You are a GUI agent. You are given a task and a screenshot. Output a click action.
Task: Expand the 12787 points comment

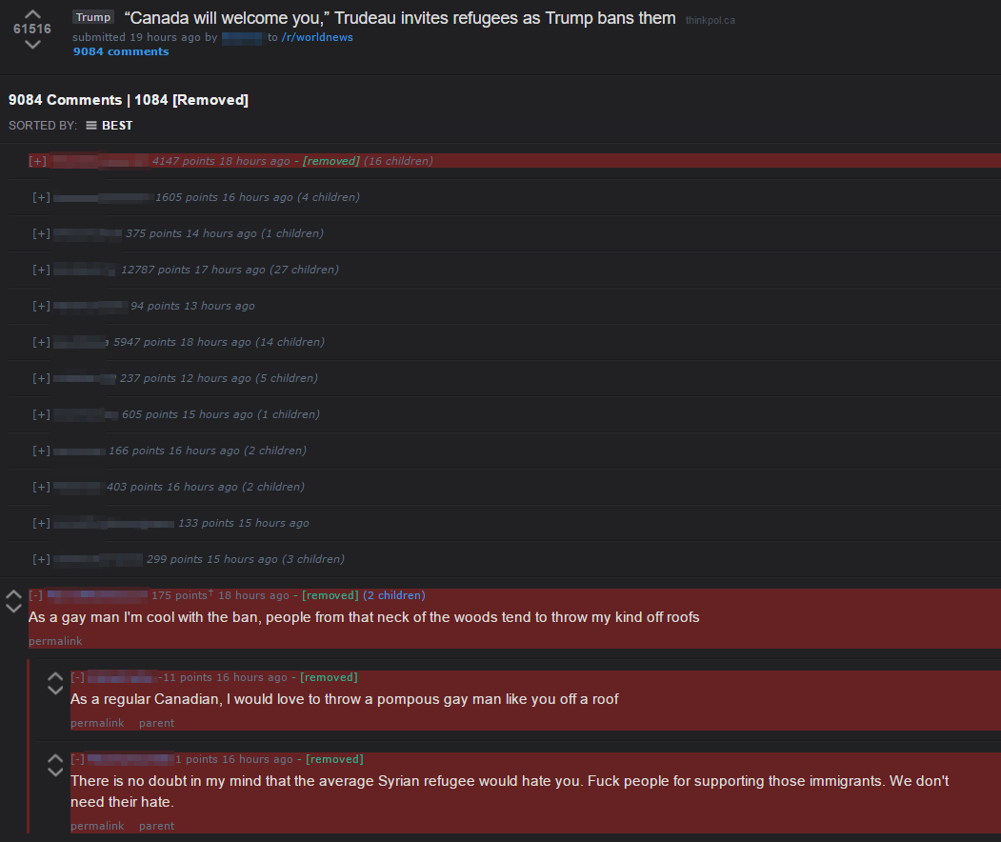point(42,270)
